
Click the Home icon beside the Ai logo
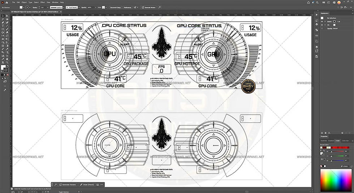click(7, 3)
